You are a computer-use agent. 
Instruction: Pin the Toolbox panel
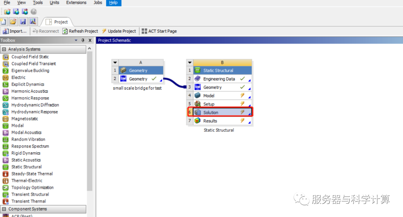pyautogui.click(x=83, y=40)
